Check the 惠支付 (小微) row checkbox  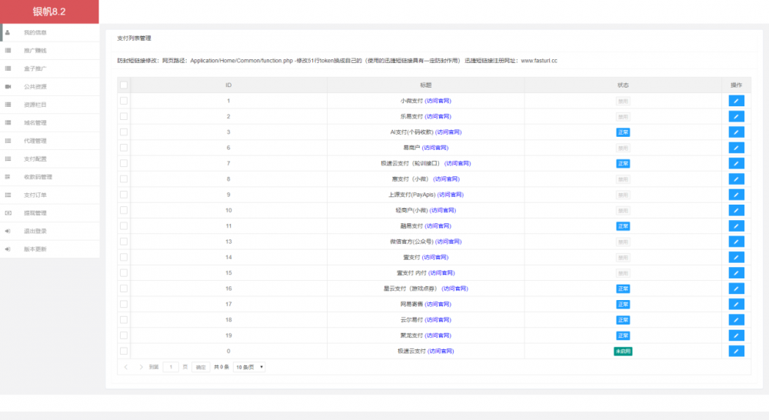point(124,179)
